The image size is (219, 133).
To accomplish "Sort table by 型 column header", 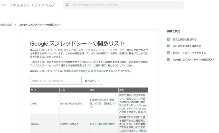I will (x=34, y=90).
